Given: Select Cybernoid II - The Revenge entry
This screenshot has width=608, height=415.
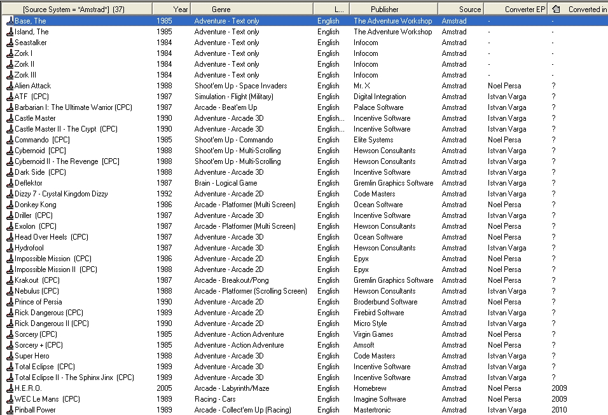Looking at the screenshot, I should (x=67, y=161).
